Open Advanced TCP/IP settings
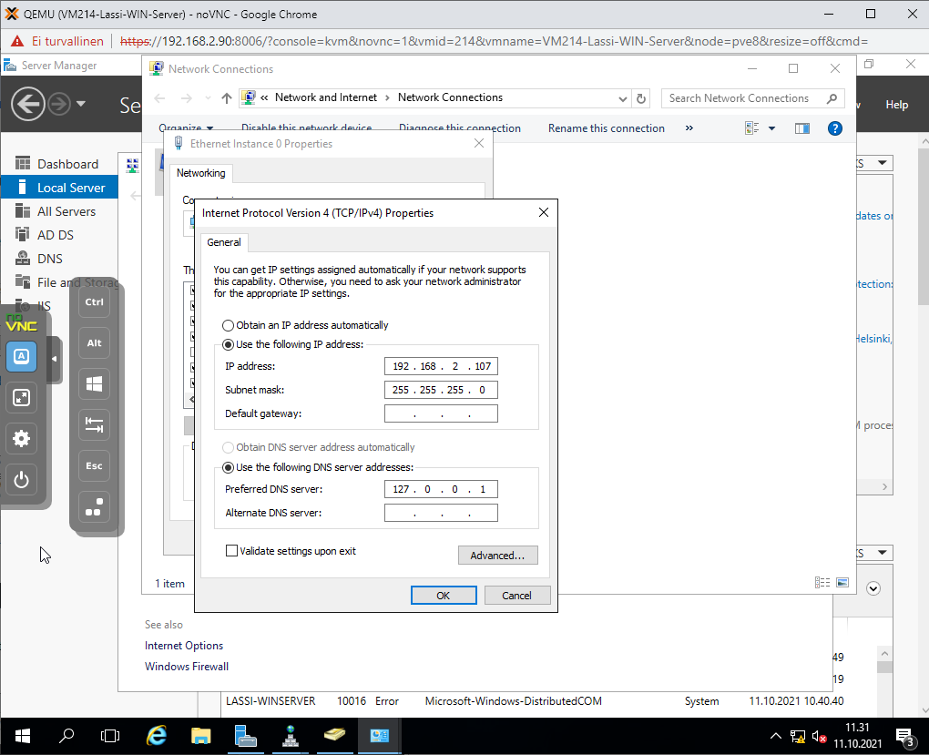The height and width of the screenshot is (755, 929). tap(497, 556)
